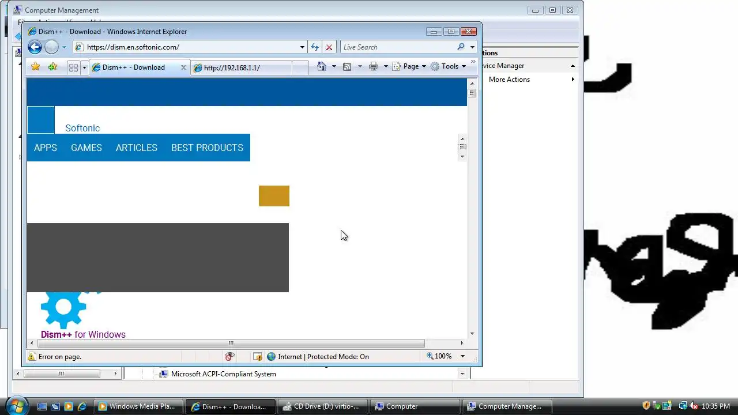Viewport: 738px width, 415px height.
Task: Switch to CD Drive (D:) taskbar button
Action: click(x=322, y=406)
